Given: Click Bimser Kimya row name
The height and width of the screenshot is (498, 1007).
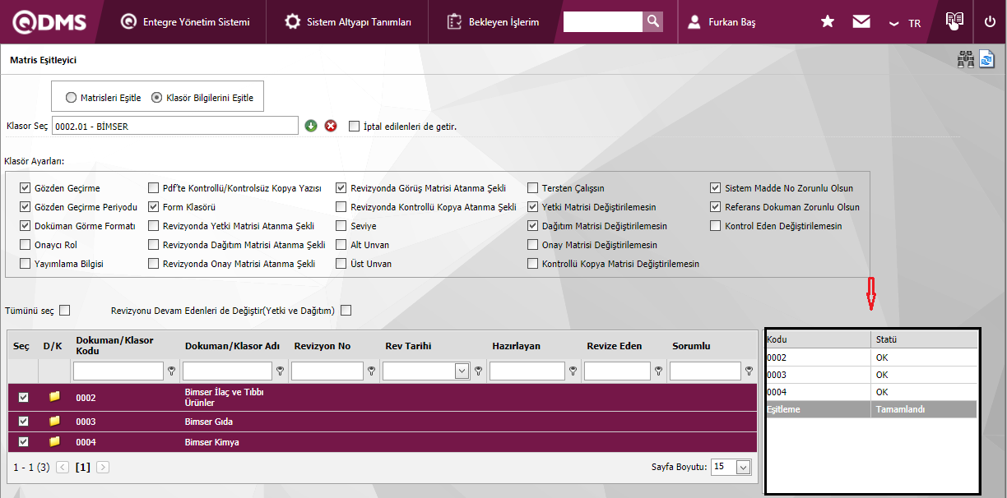Looking at the screenshot, I should (x=212, y=442).
